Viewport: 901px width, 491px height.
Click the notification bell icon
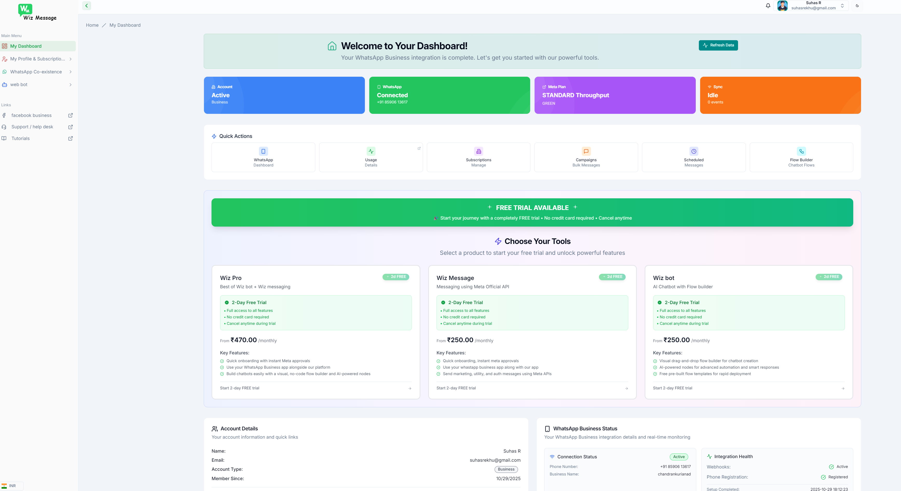pos(768,6)
